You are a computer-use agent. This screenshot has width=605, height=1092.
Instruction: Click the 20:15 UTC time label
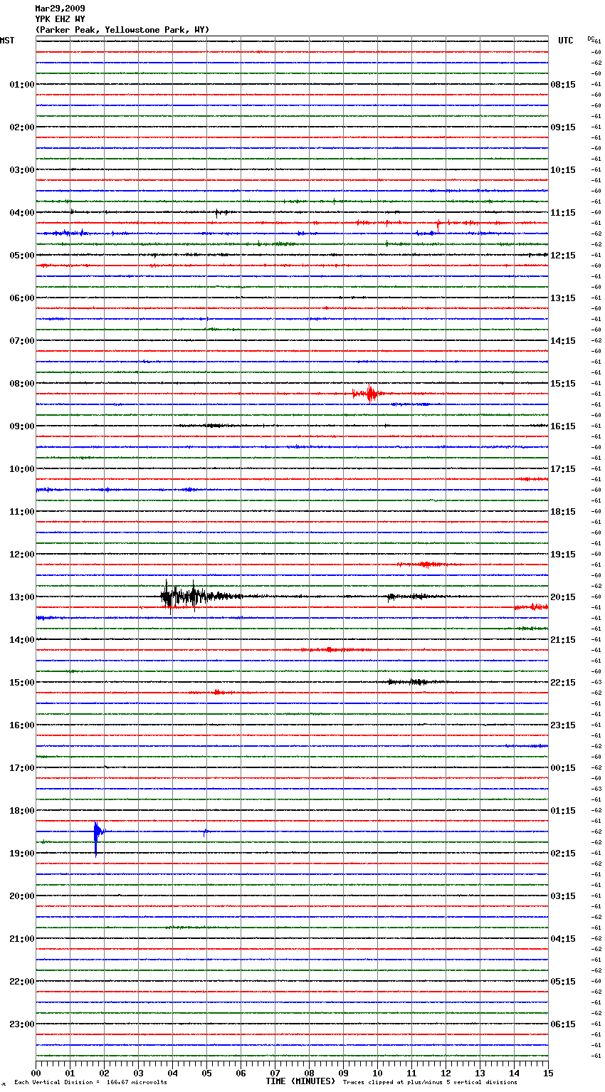[563, 597]
